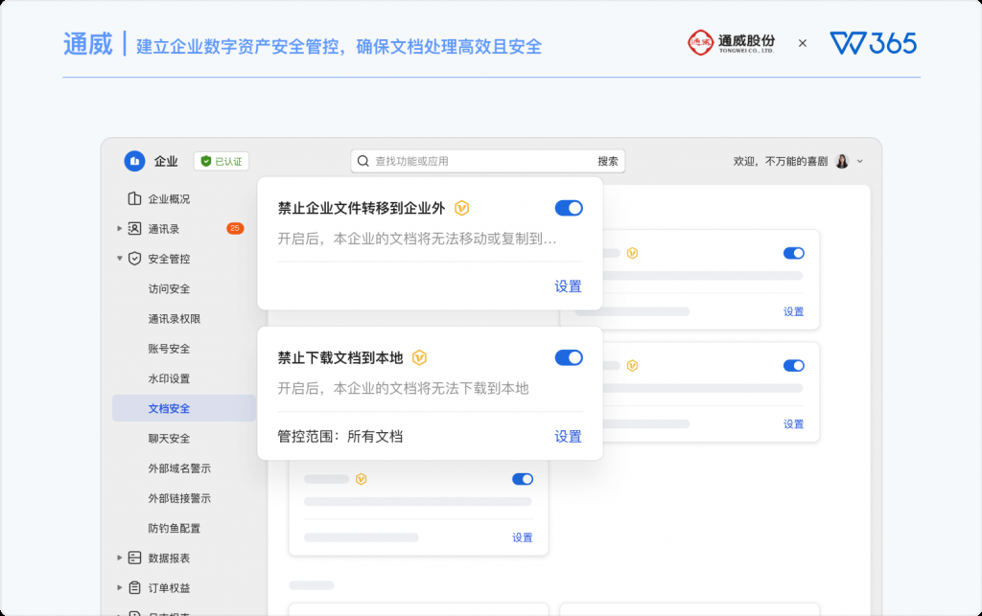Open 外部域名警示 in the sidebar
Screen dimensions: 982x616
click(x=179, y=468)
